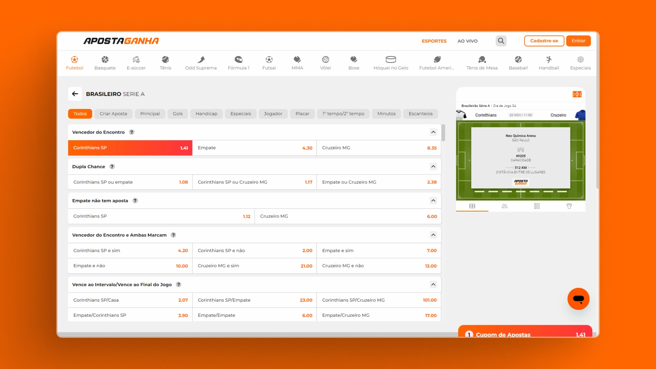Filter markets by Escanteios
Screen dimensions: 656x369
click(421, 114)
